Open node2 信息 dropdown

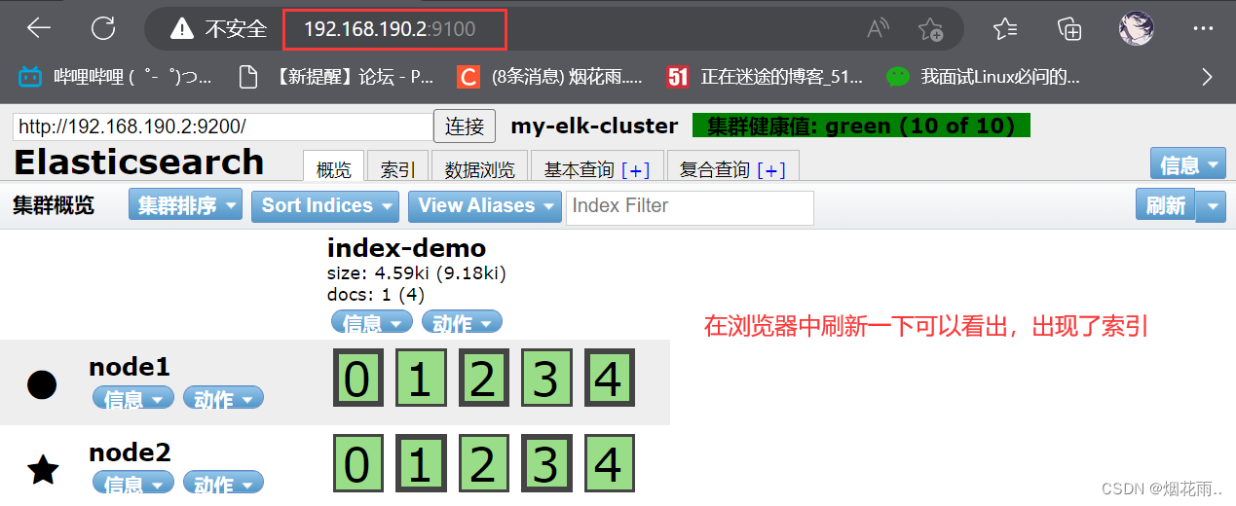coord(133,483)
